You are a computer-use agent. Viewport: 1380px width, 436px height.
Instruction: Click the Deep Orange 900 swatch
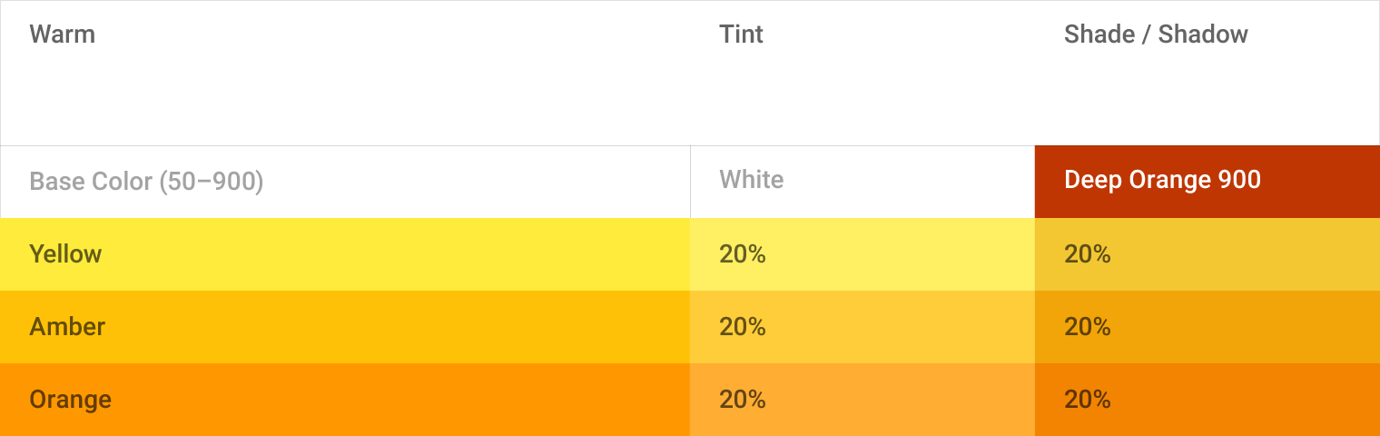tap(1207, 182)
